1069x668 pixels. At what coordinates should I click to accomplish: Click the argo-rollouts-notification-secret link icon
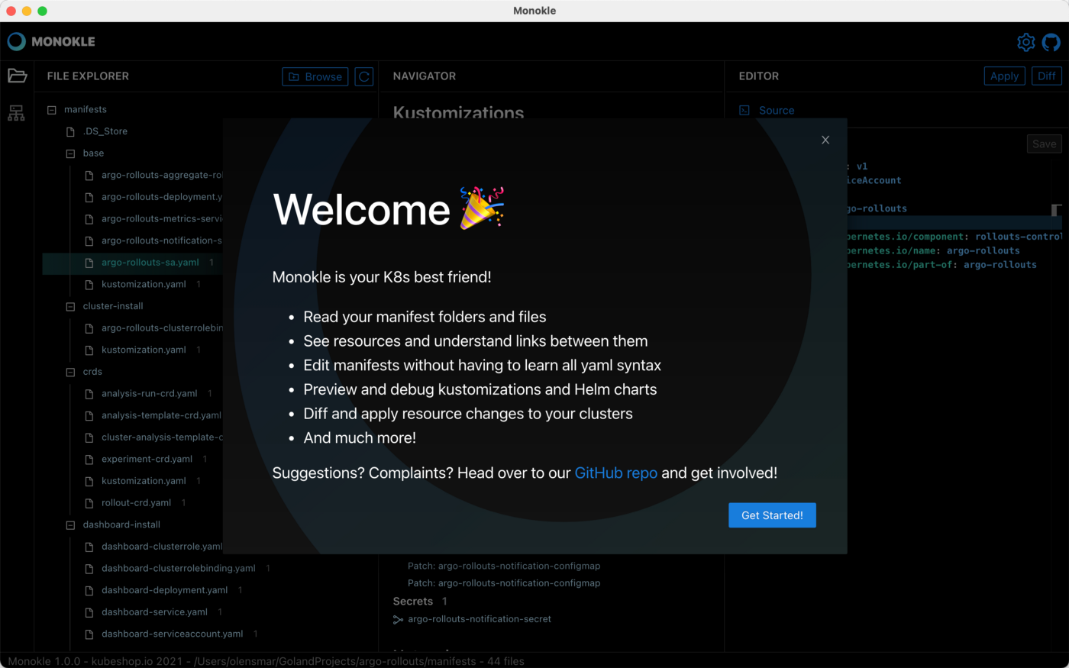pos(398,620)
